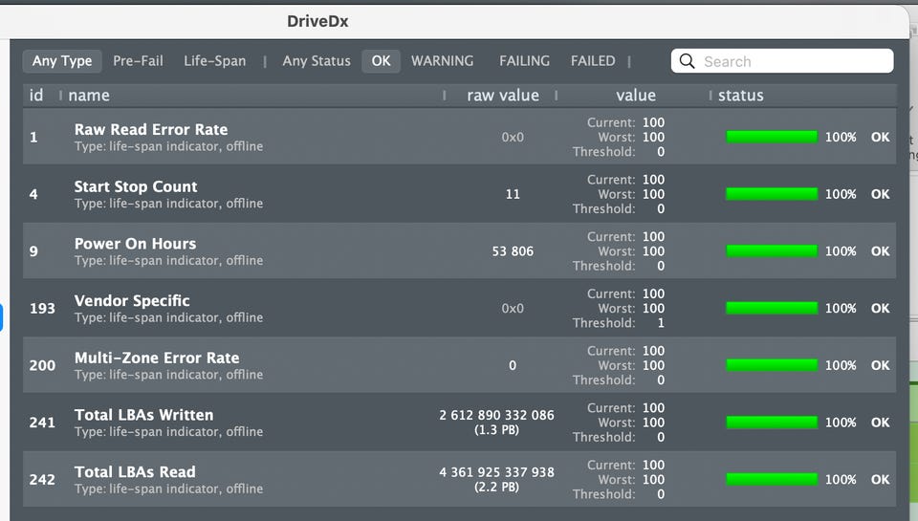This screenshot has width=918, height=521.
Task: Filter by WARNING status
Action: pos(442,61)
